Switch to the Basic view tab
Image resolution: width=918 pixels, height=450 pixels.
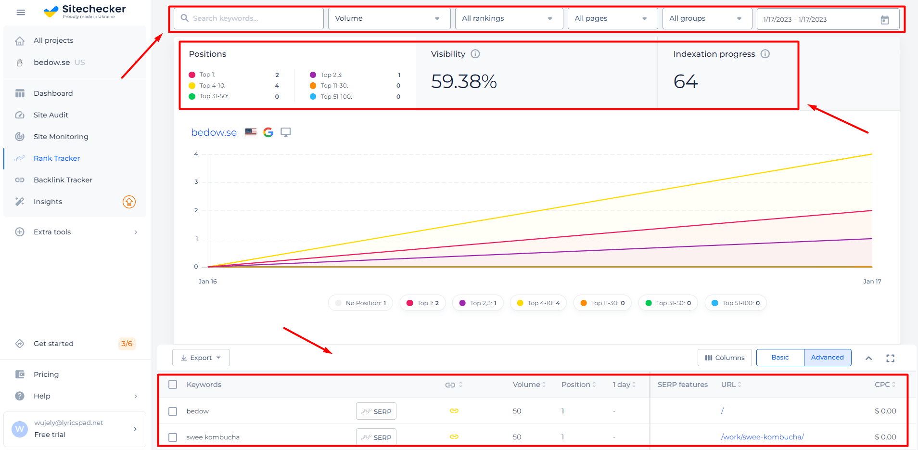coord(780,358)
